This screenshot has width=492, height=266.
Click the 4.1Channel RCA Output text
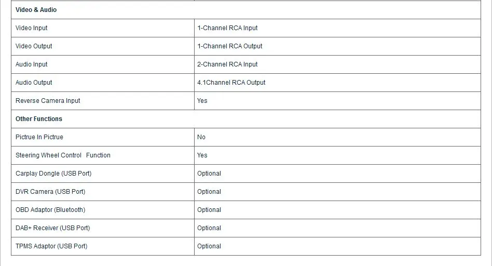[x=231, y=83]
